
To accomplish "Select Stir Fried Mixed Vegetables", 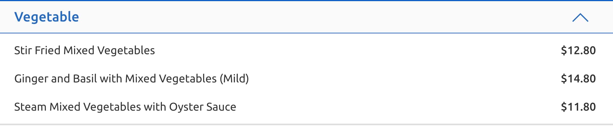I will pos(84,51).
